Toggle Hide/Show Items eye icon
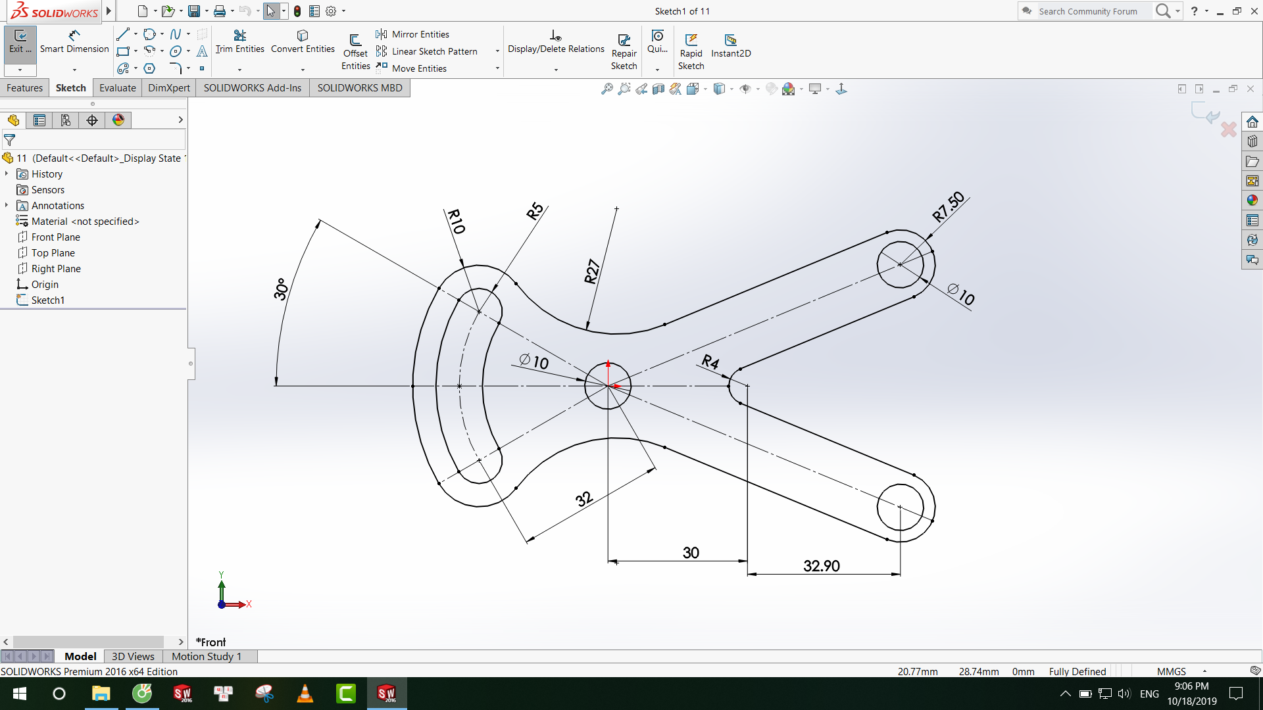1263x710 pixels. pyautogui.click(x=745, y=89)
